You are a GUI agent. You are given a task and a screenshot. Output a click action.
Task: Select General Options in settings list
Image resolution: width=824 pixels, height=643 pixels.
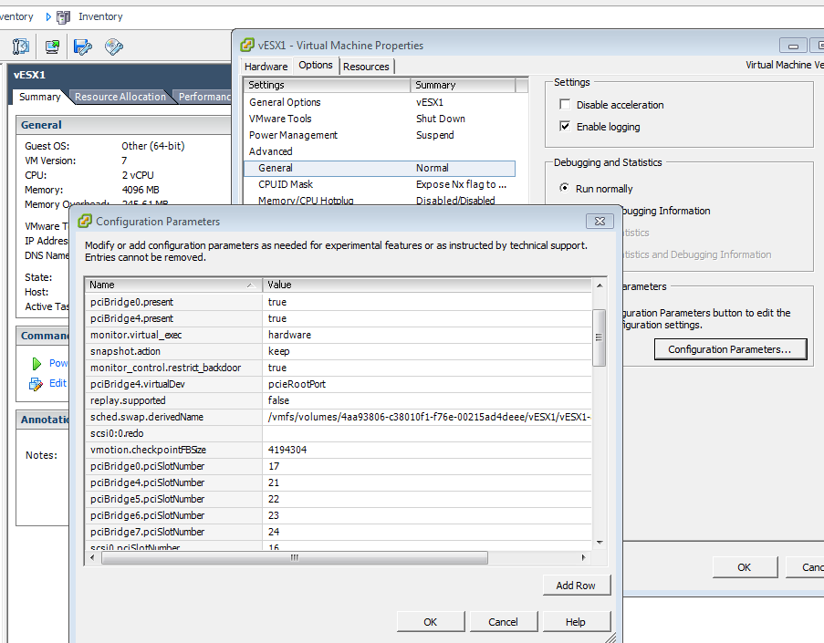coord(380,102)
